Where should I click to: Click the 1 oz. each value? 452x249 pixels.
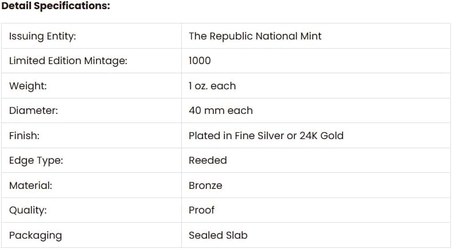[x=212, y=86]
